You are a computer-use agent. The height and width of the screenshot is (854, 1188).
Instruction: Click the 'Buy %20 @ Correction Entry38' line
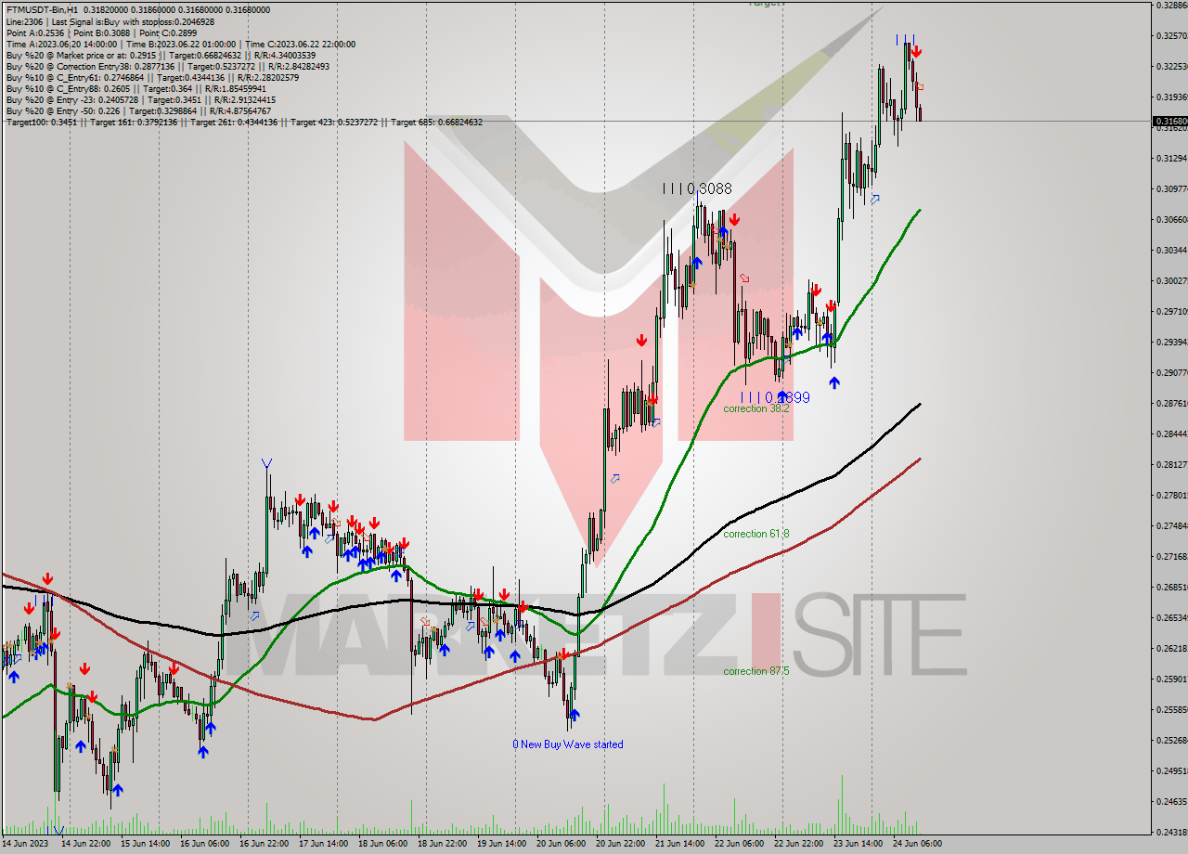click(167, 66)
